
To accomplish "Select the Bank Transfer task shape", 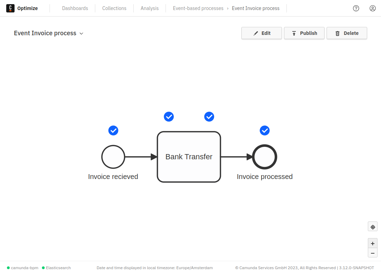I will [189, 157].
